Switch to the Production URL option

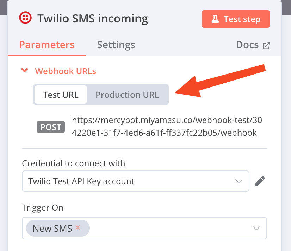click(127, 95)
